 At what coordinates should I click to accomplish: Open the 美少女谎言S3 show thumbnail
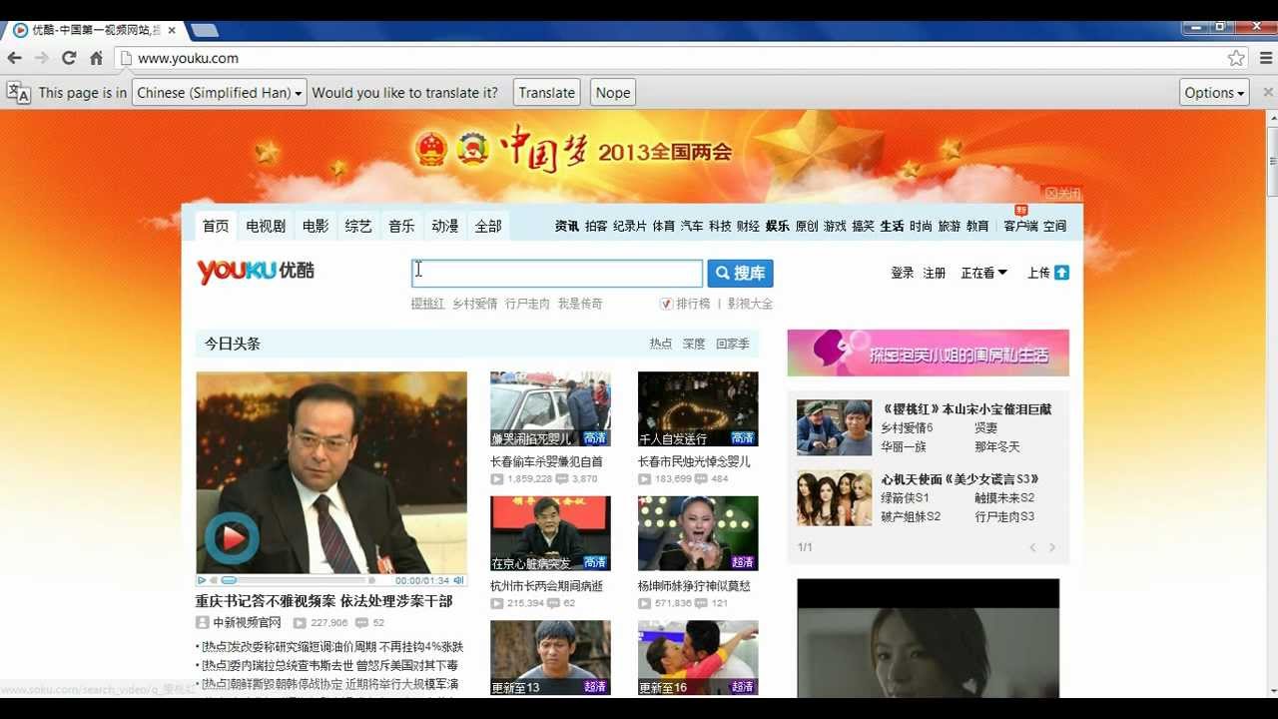coord(834,497)
